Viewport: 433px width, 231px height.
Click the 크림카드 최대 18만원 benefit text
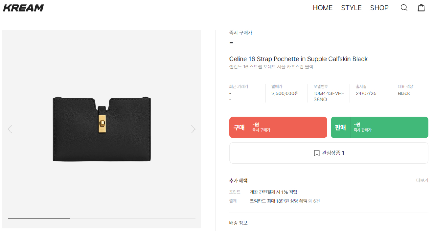coord(278,201)
